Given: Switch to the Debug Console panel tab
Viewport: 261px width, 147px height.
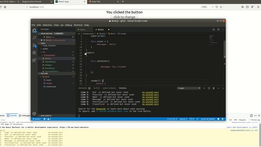Looking at the screenshot, I should point(109,88).
